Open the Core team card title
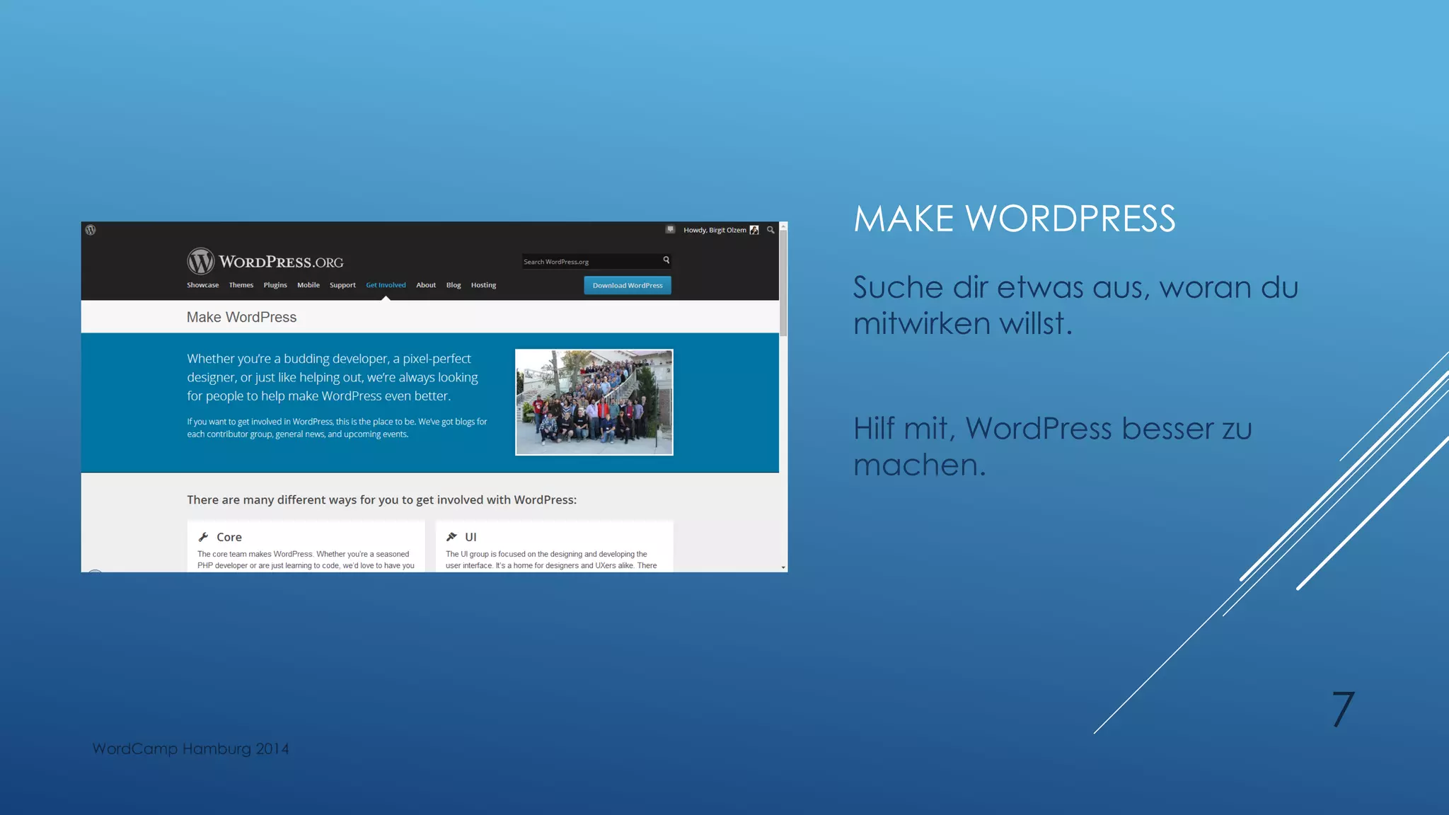 pyautogui.click(x=229, y=537)
